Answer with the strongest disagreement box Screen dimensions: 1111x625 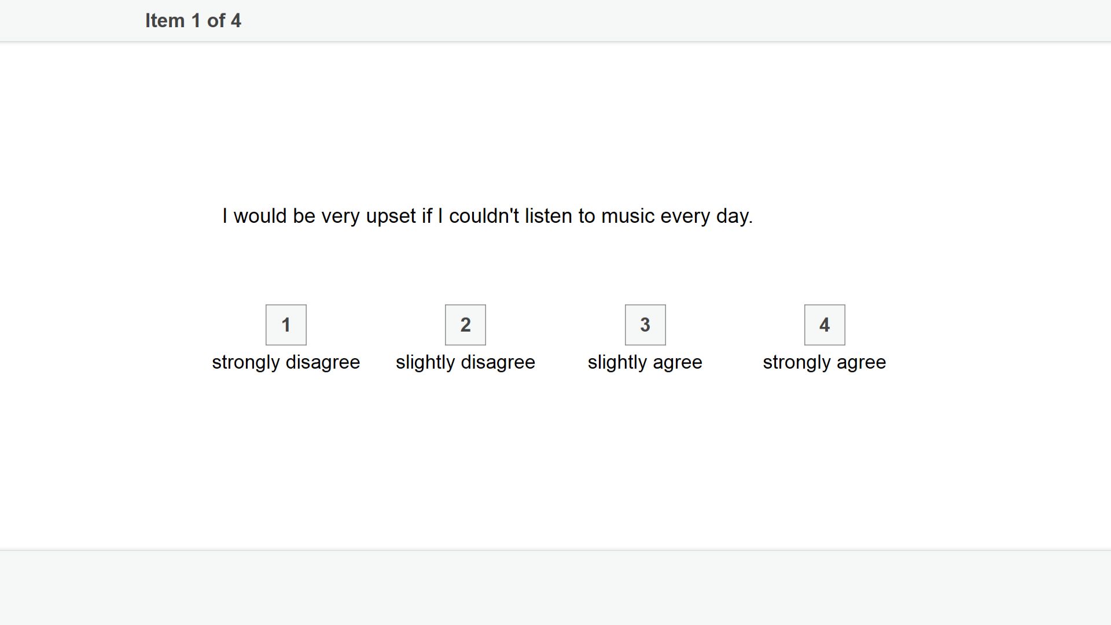pos(286,325)
